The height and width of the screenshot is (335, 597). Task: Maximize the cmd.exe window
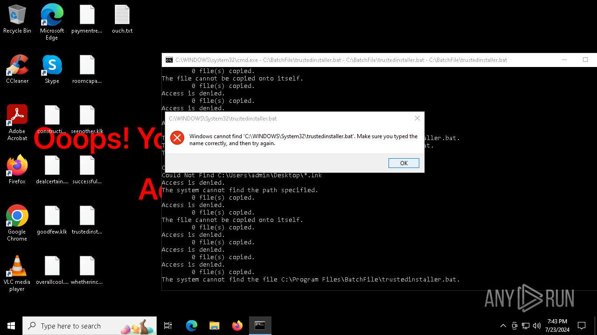pyautogui.click(x=585, y=60)
